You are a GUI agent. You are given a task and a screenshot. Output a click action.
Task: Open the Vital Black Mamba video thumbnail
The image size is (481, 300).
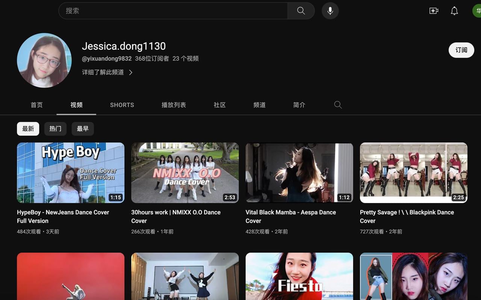pos(299,173)
